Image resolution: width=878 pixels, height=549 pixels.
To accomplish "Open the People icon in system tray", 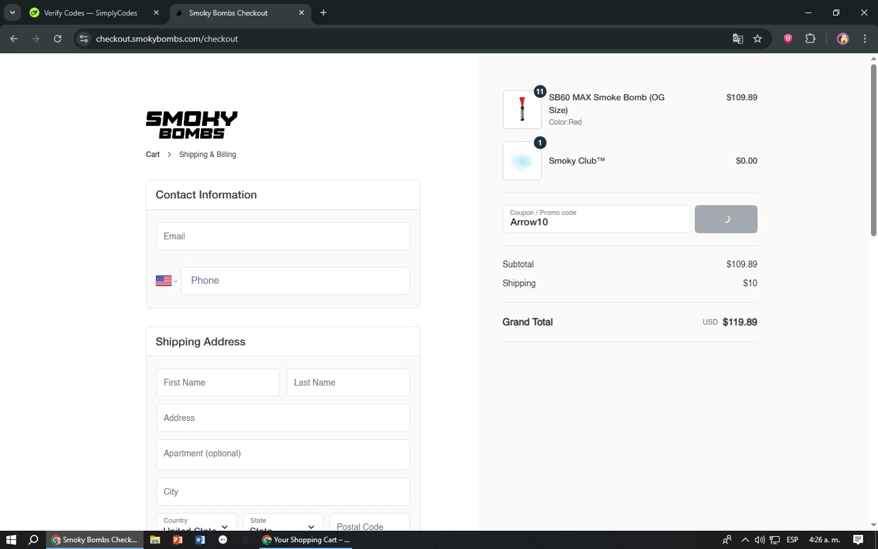I will pos(727,540).
